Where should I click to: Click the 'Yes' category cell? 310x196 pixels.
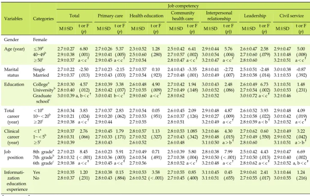coord(36,172)
